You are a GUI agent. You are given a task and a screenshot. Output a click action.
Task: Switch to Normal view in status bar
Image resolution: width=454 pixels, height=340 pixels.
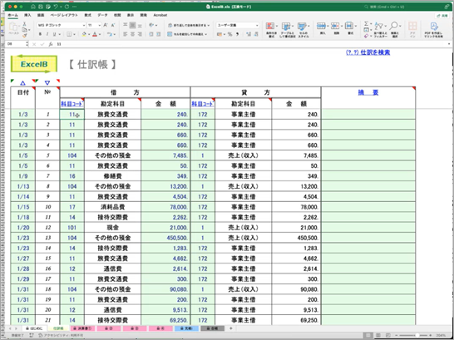[368, 335]
